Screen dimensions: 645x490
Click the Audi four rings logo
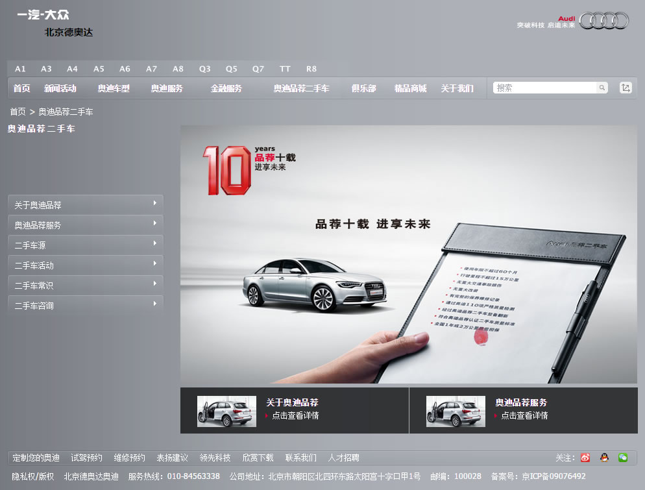[x=604, y=21]
